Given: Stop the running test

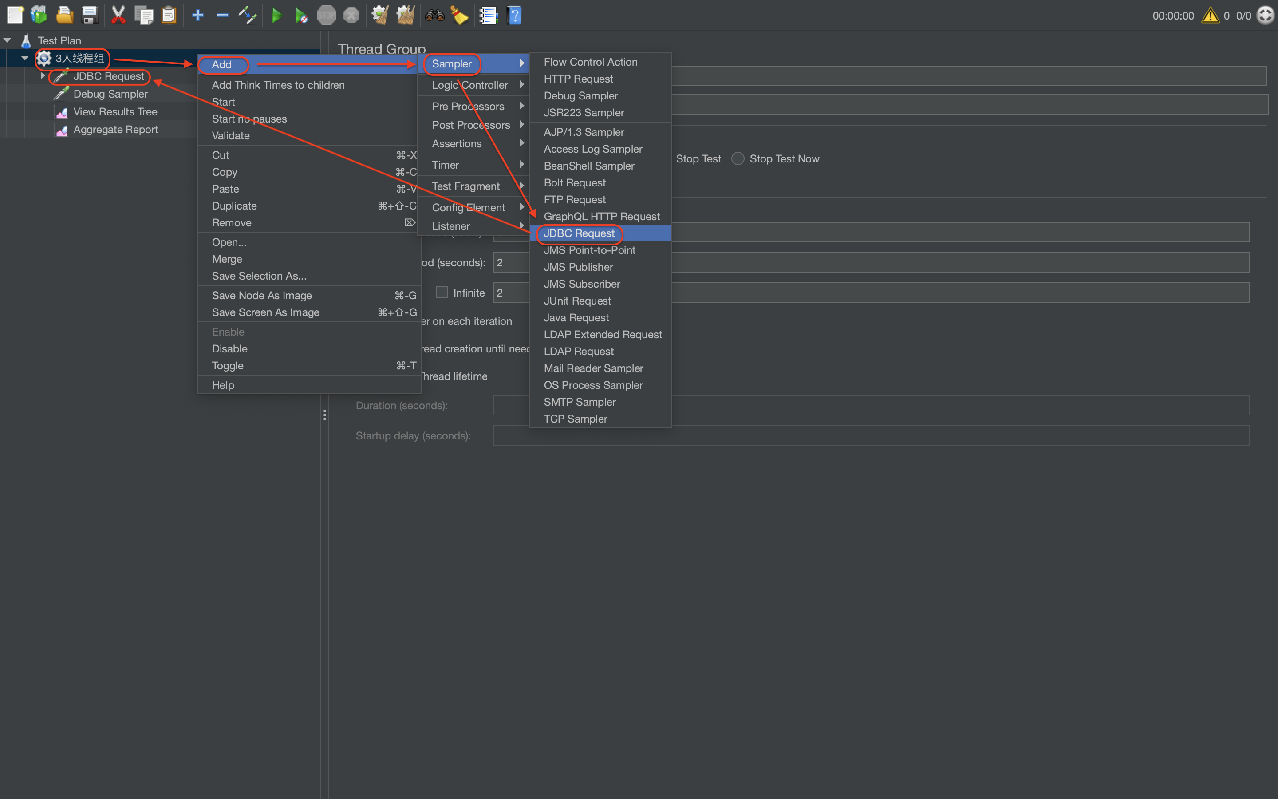Looking at the screenshot, I should click(x=327, y=15).
